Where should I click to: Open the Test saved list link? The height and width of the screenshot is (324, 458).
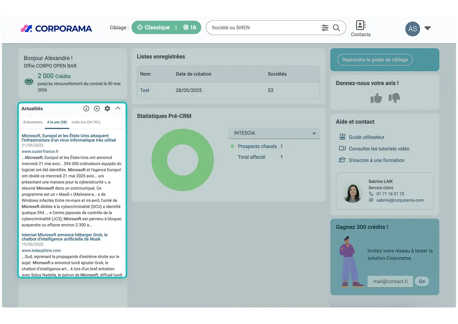click(x=145, y=90)
